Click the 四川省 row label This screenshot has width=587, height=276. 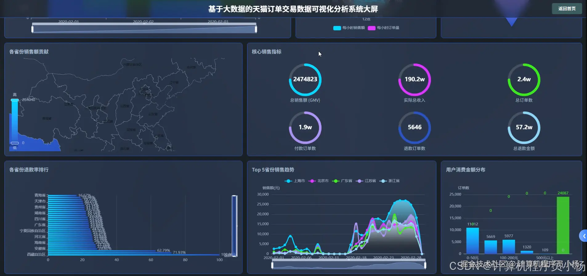(40, 219)
